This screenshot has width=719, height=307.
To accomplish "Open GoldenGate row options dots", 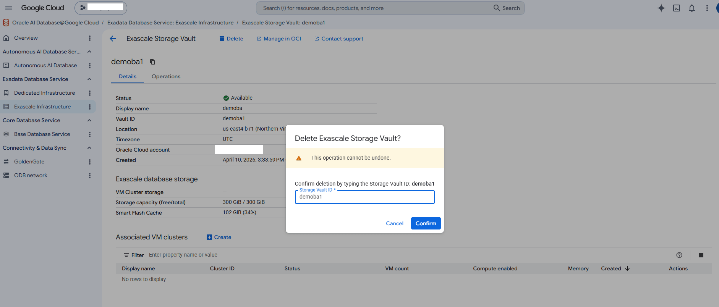I will (x=90, y=162).
